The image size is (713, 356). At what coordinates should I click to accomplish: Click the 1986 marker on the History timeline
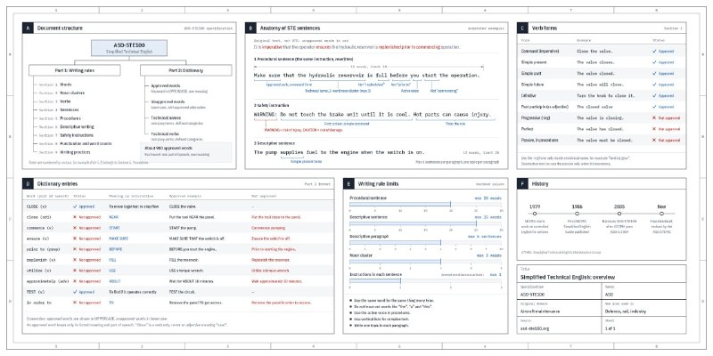[x=577, y=214]
